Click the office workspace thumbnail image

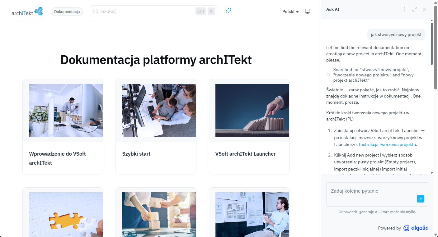click(66, 110)
